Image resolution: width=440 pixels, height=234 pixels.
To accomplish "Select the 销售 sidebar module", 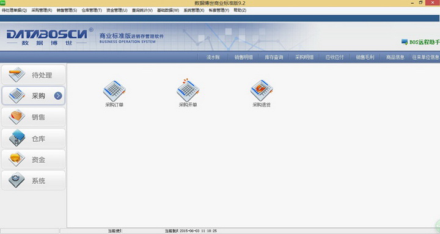I will pos(34,117).
